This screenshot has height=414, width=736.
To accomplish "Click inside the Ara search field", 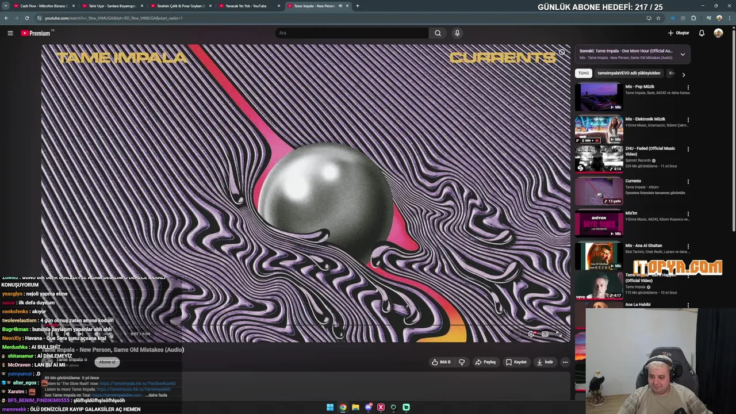I will point(351,33).
